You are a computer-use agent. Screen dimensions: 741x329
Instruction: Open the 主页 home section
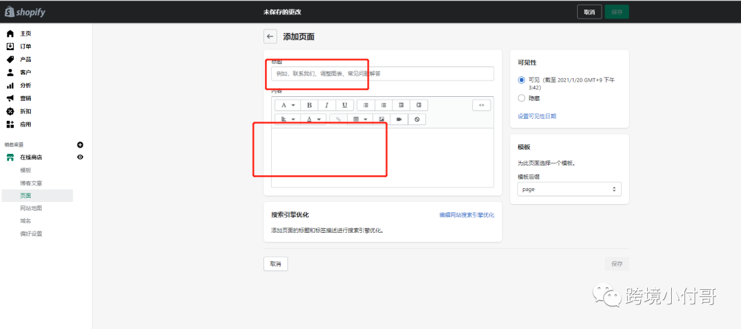tap(25, 34)
